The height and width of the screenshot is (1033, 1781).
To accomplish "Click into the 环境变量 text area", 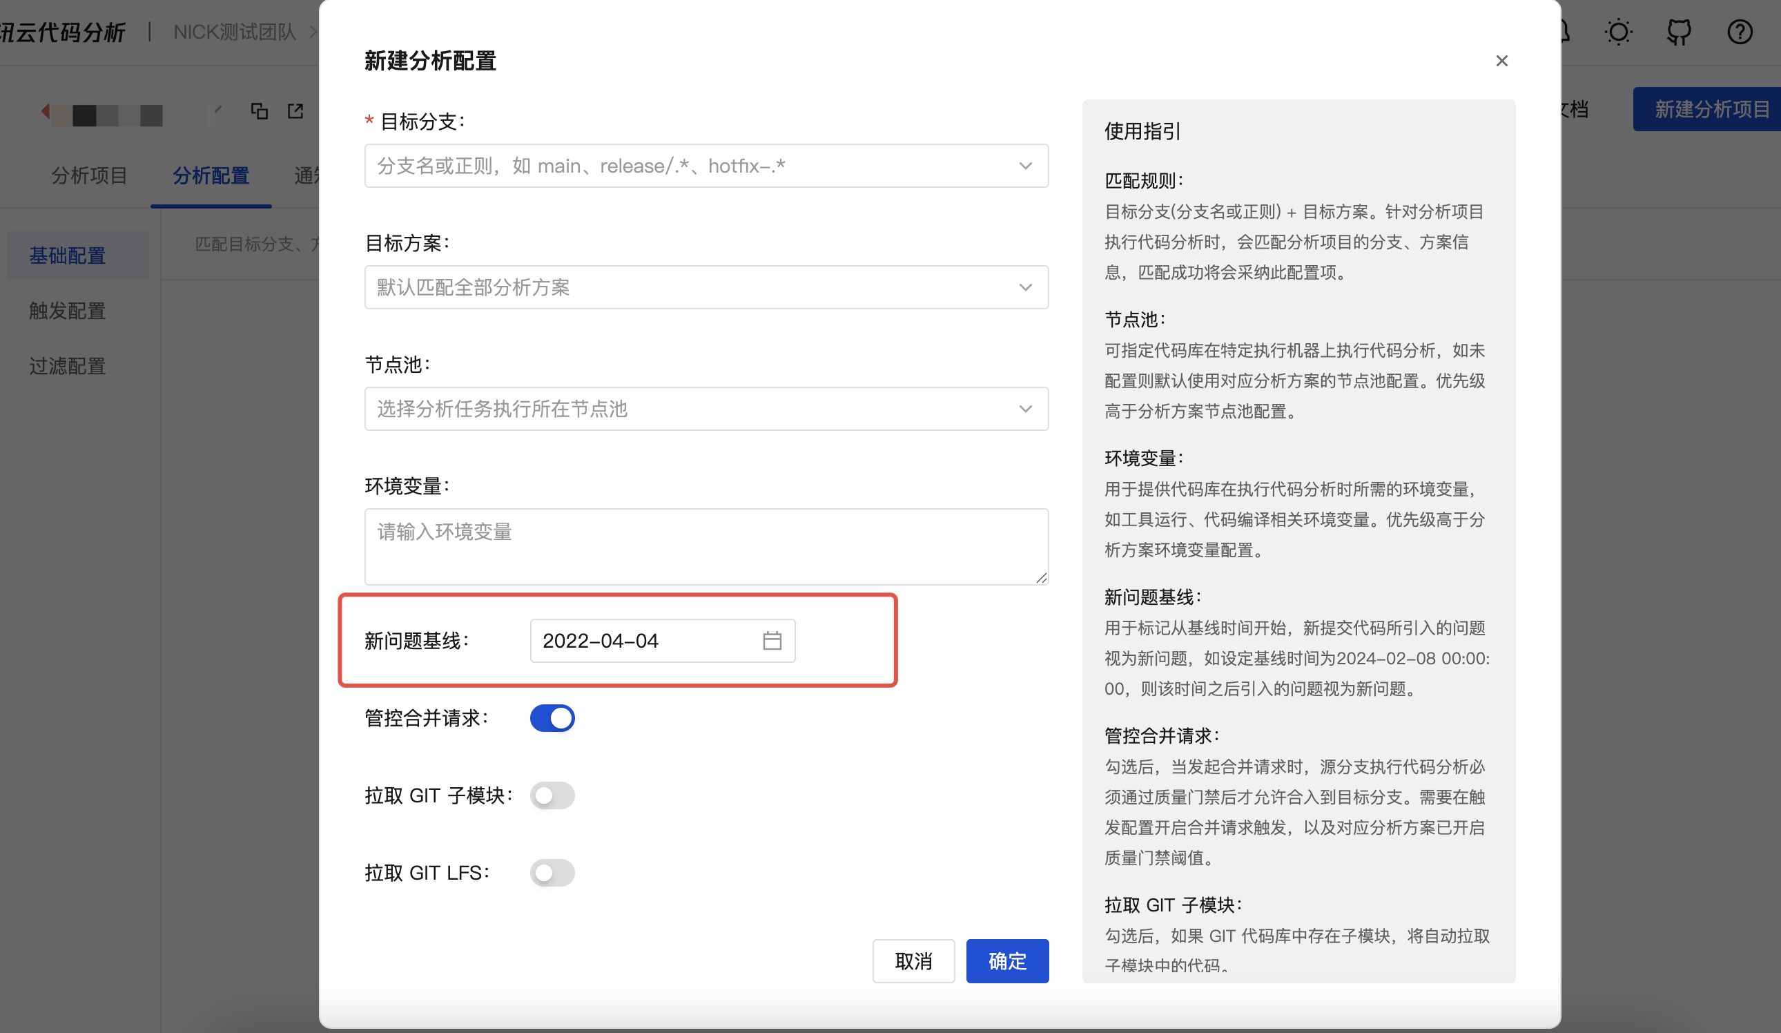I will 705,546.
